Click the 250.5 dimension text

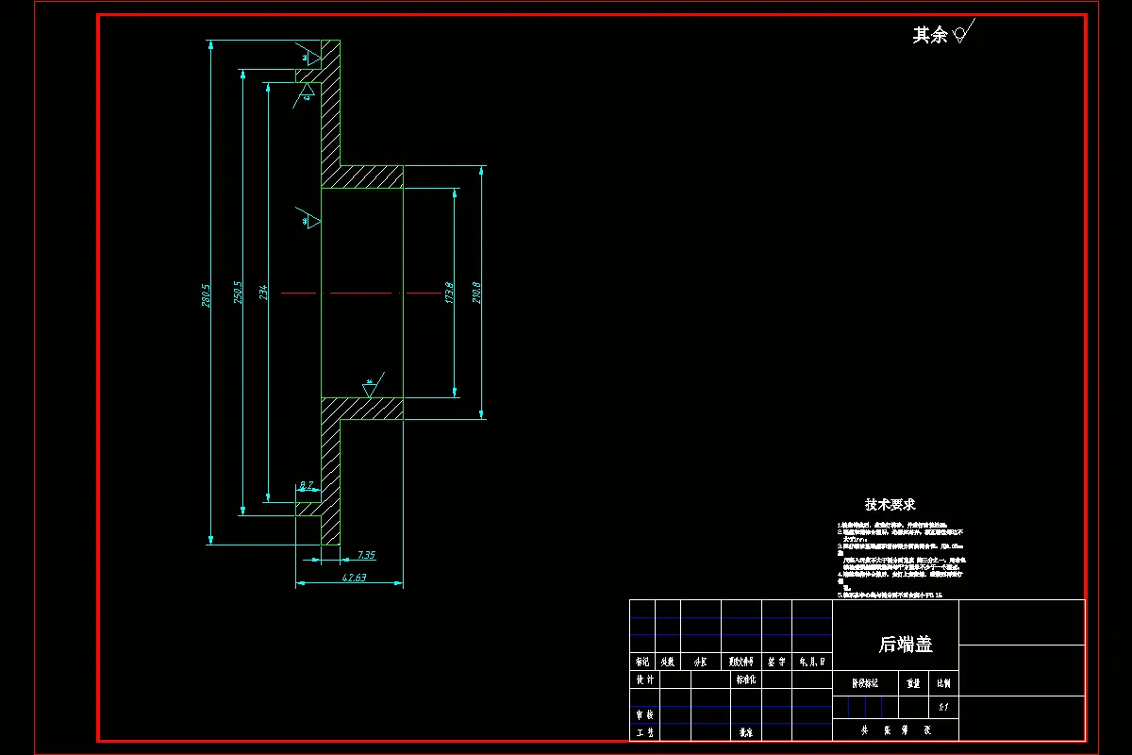coord(238,294)
